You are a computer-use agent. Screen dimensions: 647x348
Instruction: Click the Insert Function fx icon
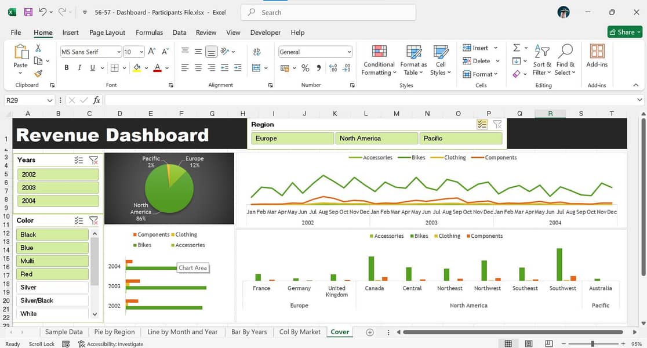click(x=96, y=100)
